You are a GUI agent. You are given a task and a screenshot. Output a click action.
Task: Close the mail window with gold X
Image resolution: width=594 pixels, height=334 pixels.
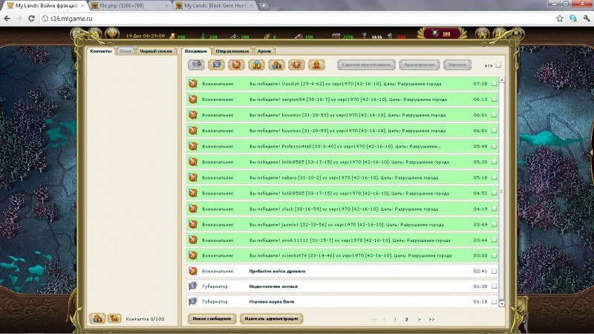click(x=516, y=33)
